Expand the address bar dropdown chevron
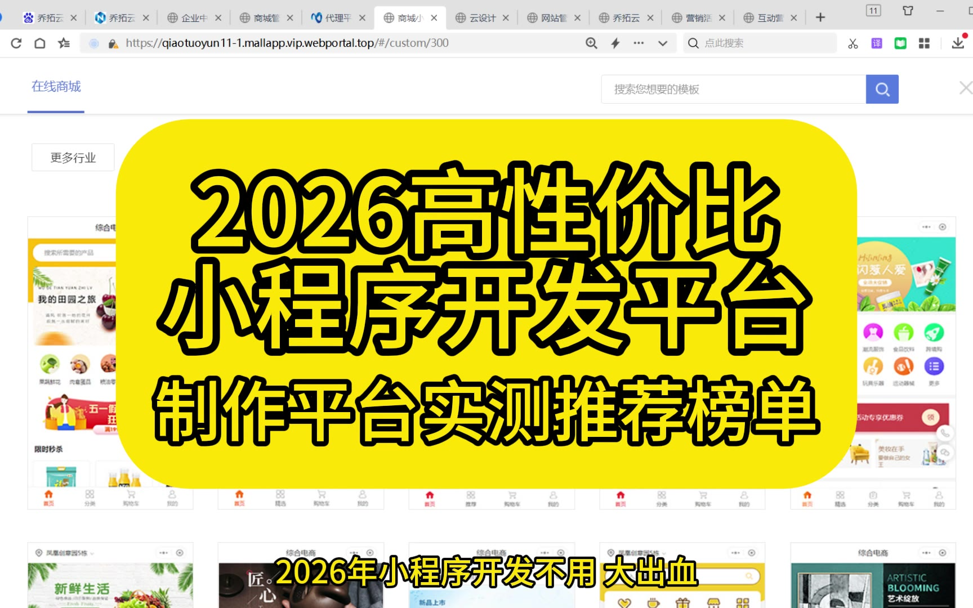 coord(663,43)
